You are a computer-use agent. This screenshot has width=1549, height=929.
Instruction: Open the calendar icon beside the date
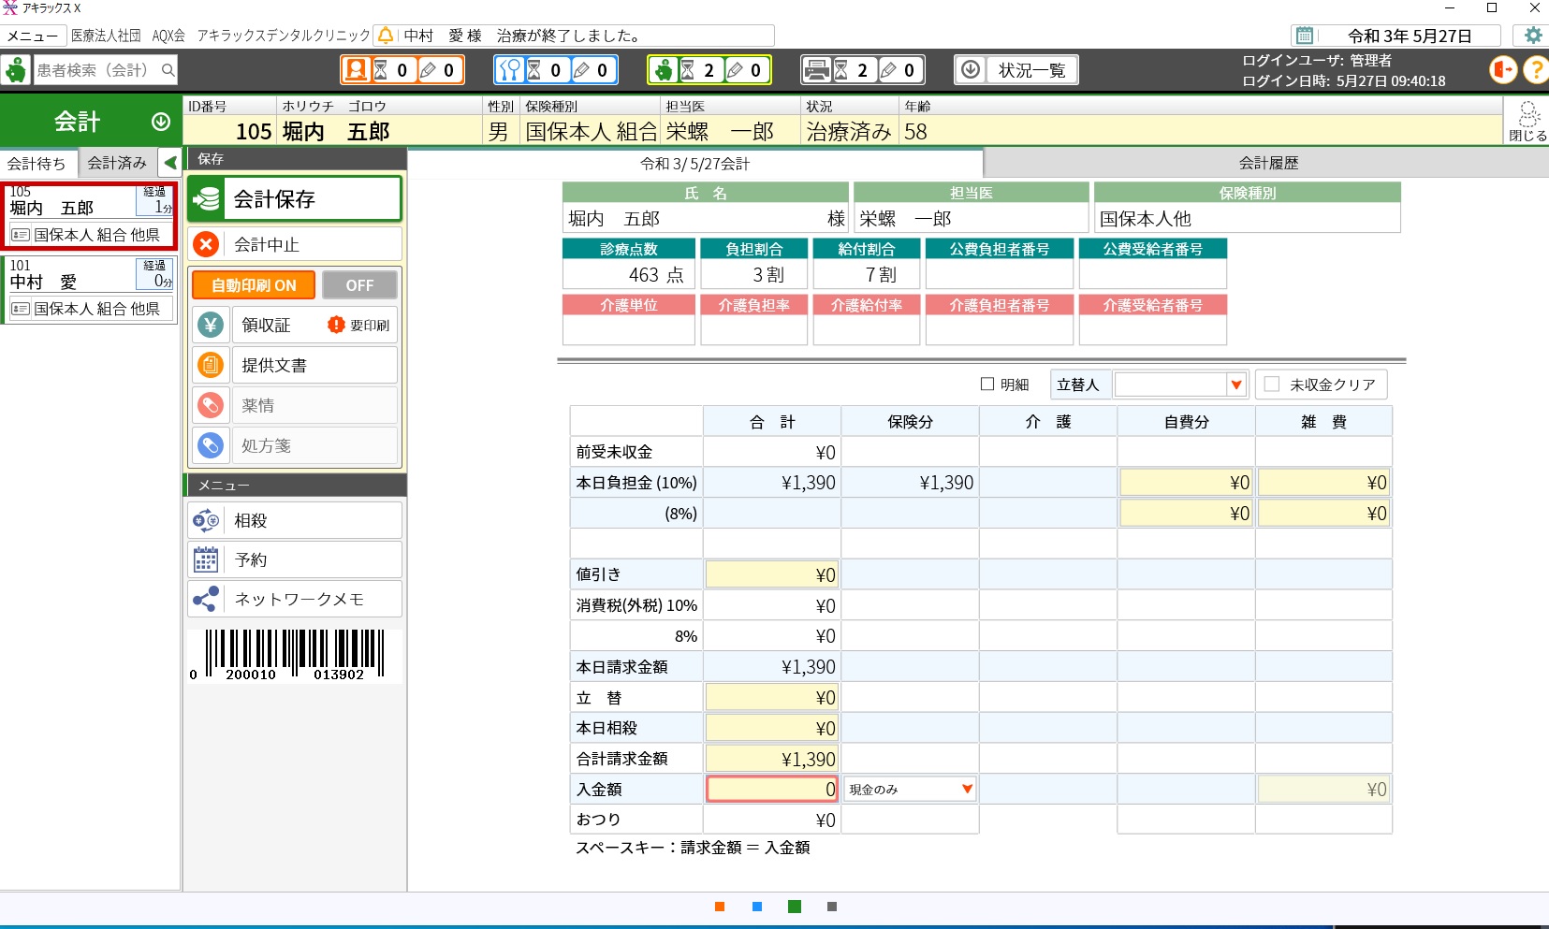[1304, 36]
